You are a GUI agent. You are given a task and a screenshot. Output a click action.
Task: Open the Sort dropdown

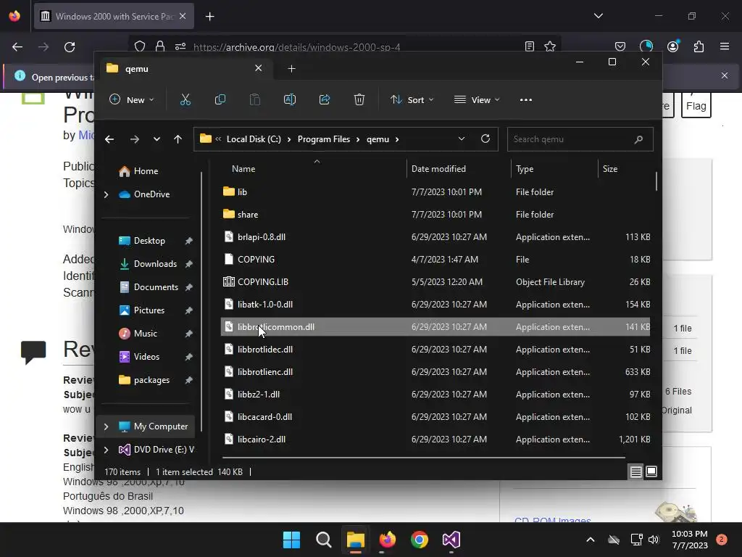(412, 100)
